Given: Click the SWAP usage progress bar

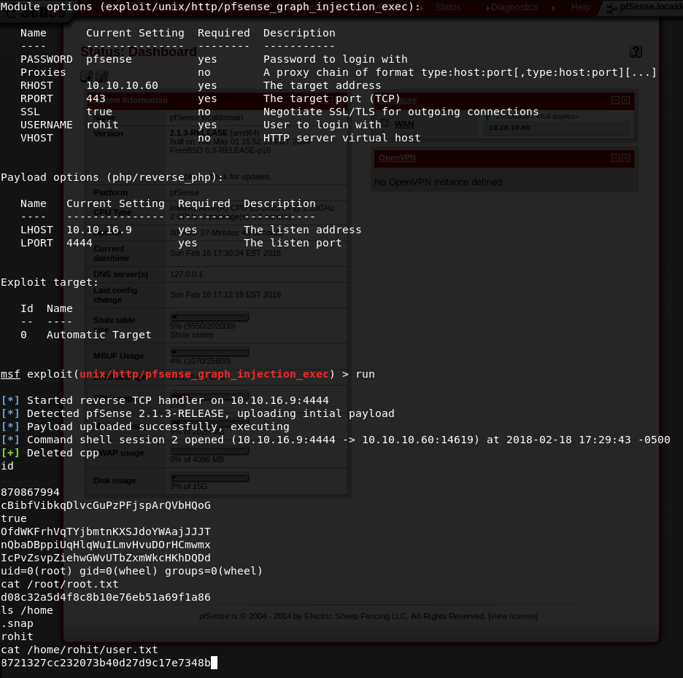Looking at the screenshot, I should coord(209,450).
